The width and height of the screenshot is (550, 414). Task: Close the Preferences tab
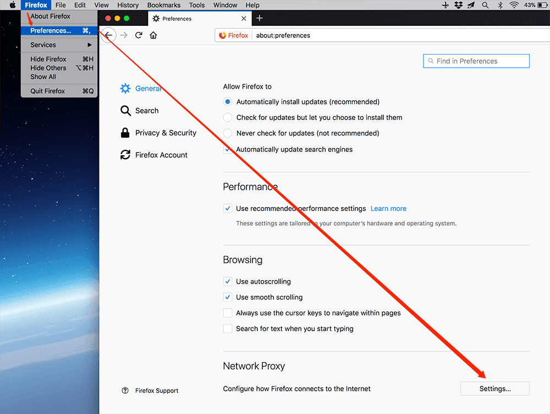click(244, 19)
